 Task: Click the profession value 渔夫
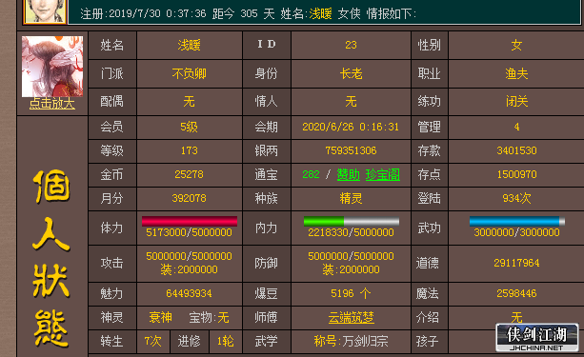click(x=516, y=73)
